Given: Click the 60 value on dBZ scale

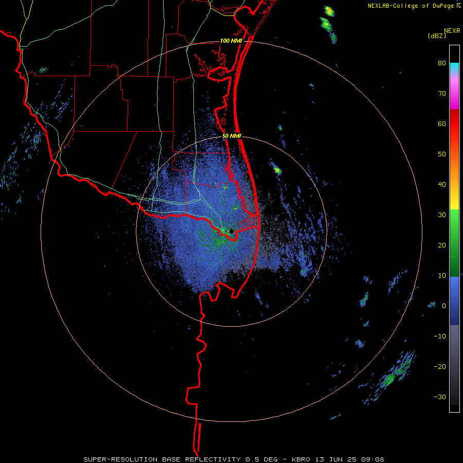Looking at the screenshot, I should [442, 123].
